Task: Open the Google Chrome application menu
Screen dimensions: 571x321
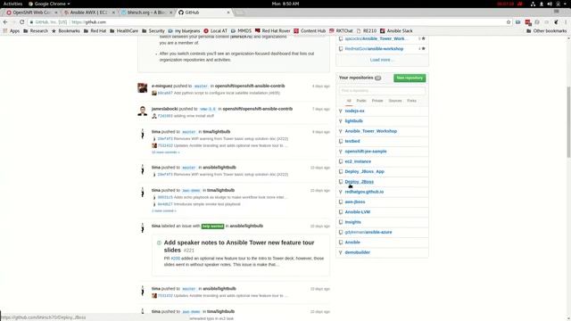Action: tap(49, 4)
